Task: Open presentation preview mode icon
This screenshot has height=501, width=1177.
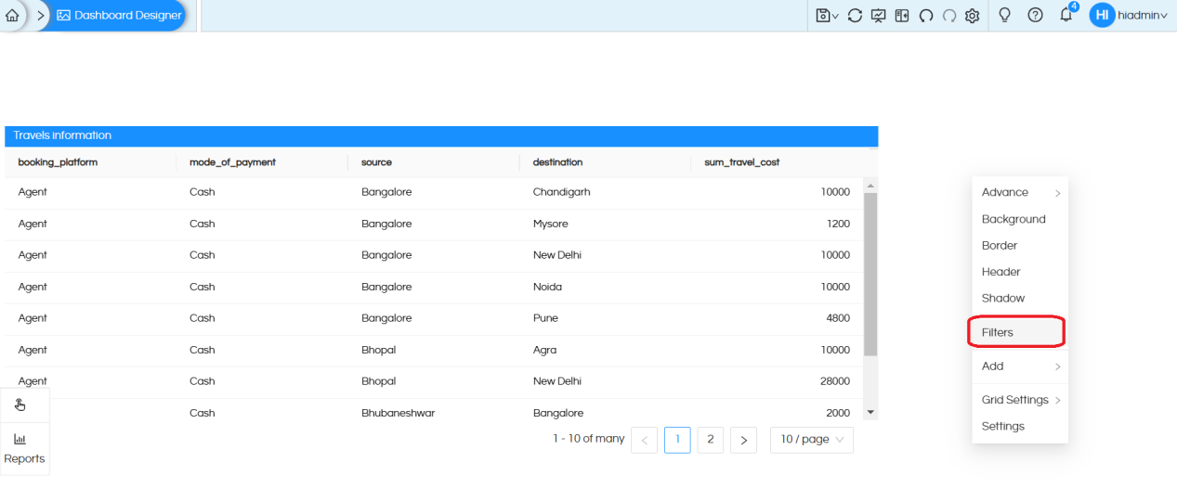Action: coord(879,16)
